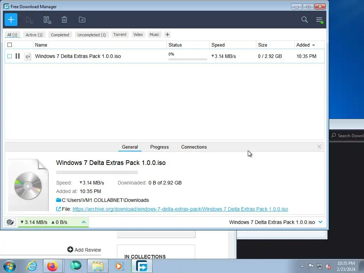Click Free Download Manager taskbar button
The image size is (364, 273).
click(141, 266)
